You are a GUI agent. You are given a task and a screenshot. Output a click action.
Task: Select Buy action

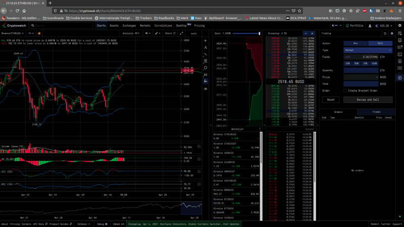(356, 43)
